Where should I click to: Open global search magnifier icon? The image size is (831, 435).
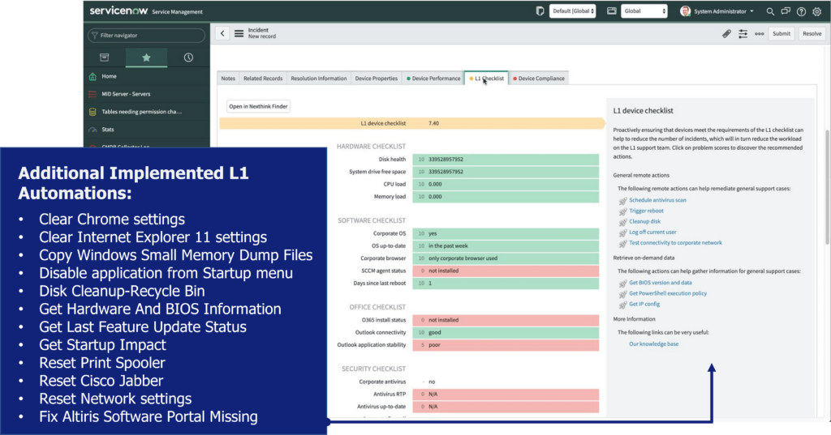(x=770, y=11)
